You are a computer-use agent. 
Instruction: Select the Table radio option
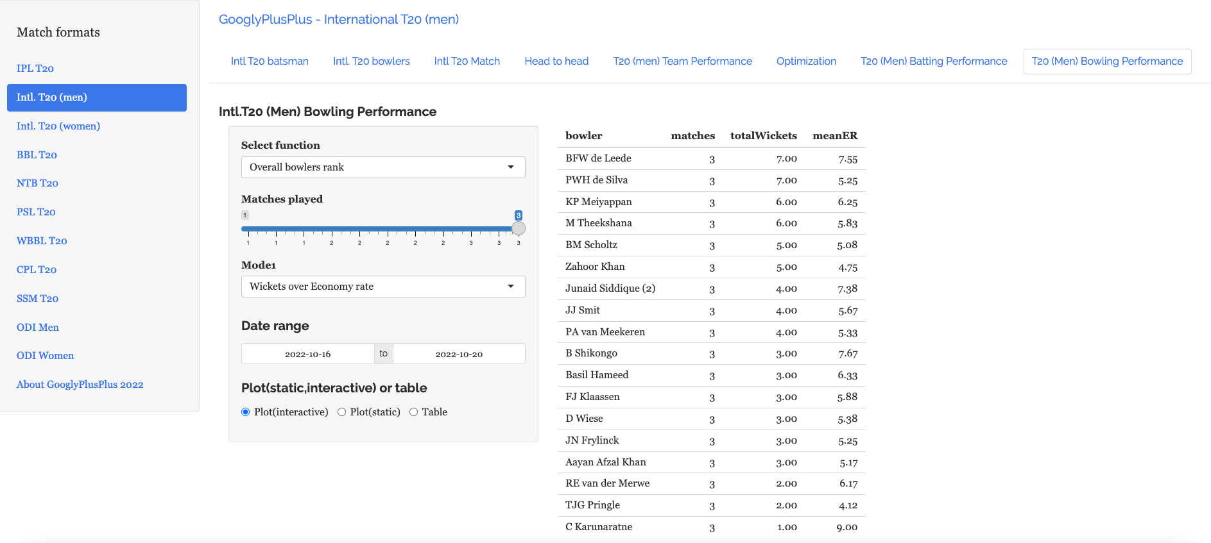tap(414, 412)
